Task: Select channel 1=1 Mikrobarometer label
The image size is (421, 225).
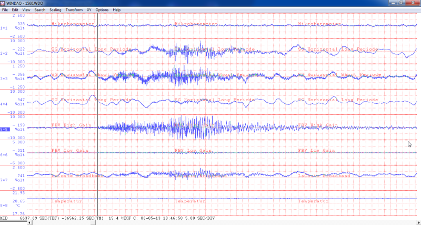Action: click(4, 28)
